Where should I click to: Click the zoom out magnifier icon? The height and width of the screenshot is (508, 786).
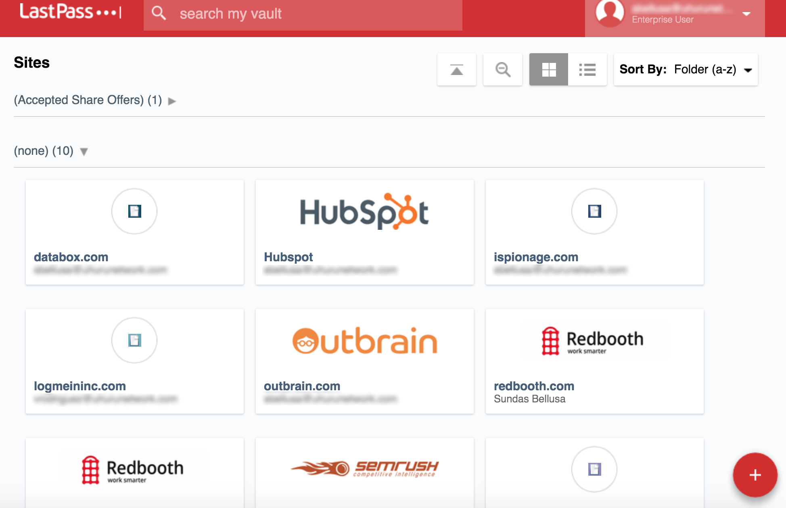click(x=503, y=69)
